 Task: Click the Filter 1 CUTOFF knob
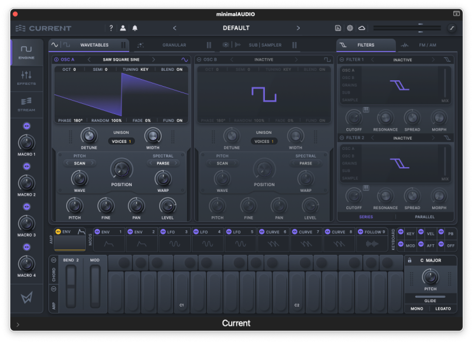[x=353, y=117]
